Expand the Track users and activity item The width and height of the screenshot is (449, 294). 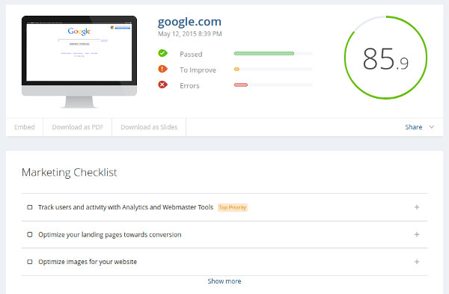pyautogui.click(x=417, y=207)
